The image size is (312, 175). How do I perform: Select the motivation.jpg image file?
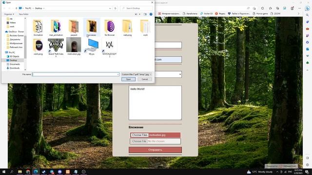coord(74,47)
